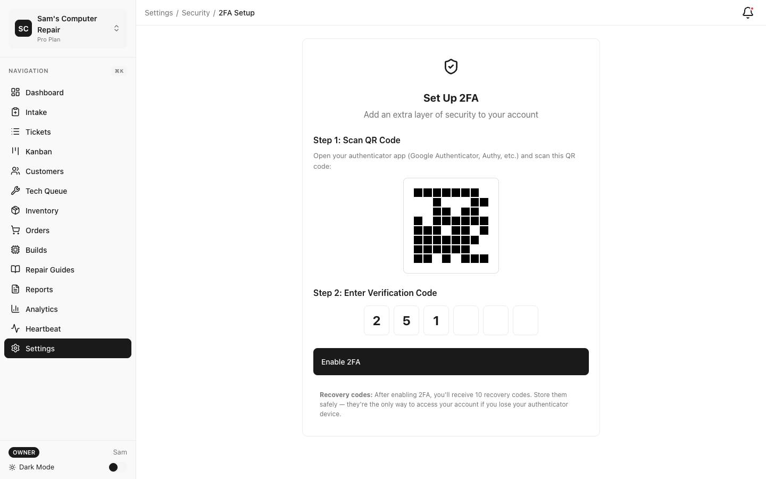Open the Security breadcrumb link
The image size is (766, 479).
196,12
